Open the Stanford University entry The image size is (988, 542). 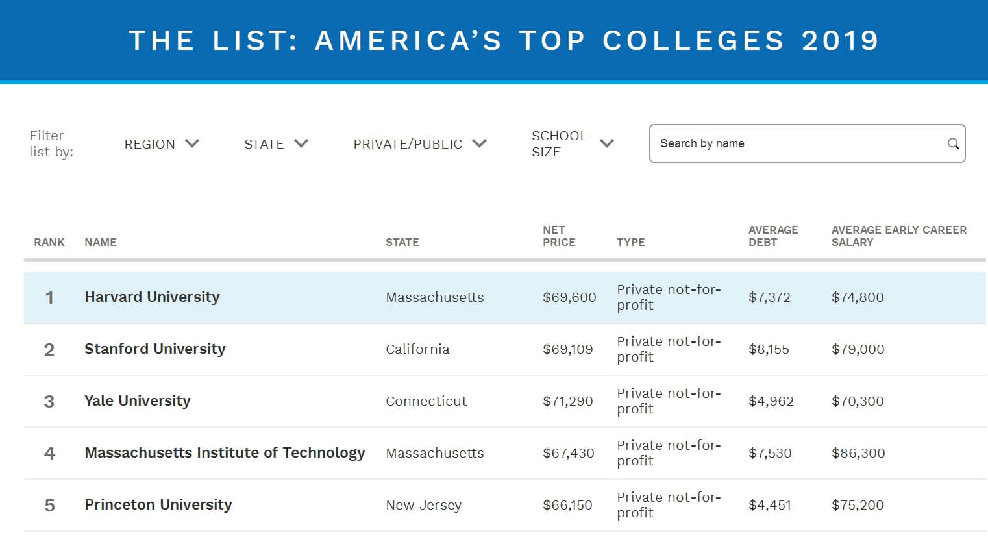[x=154, y=349]
